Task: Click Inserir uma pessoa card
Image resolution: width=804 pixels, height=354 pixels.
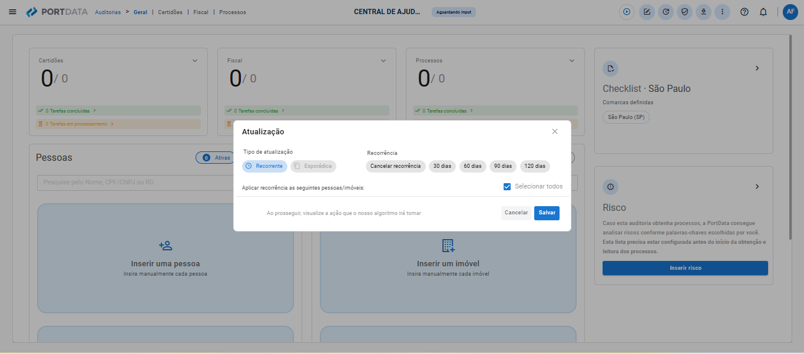Action: (166, 258)
